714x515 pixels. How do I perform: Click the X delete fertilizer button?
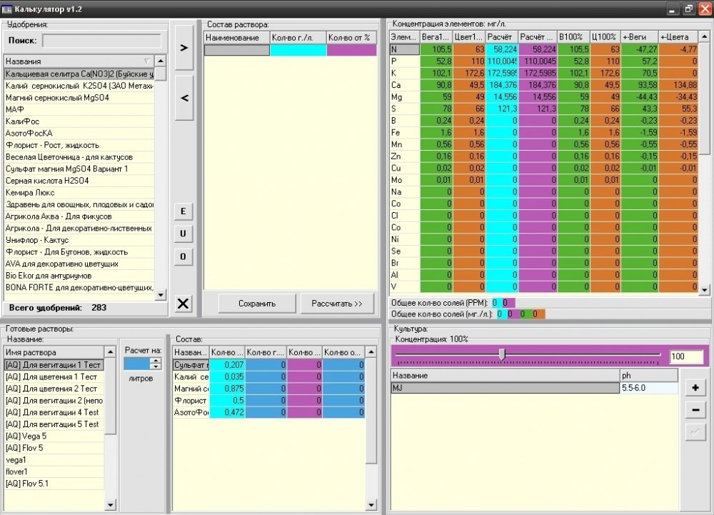pyautogui.click(x=183, y=304)
